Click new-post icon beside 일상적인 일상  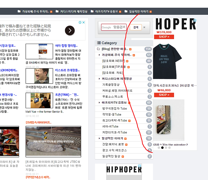click(x=123, y=157)
